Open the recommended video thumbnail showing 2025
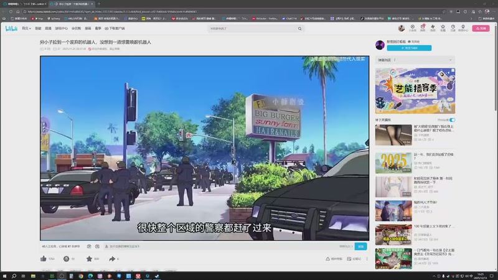 point(393,163)
